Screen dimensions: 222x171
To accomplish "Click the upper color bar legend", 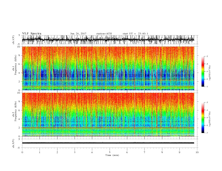I will 203,71.
